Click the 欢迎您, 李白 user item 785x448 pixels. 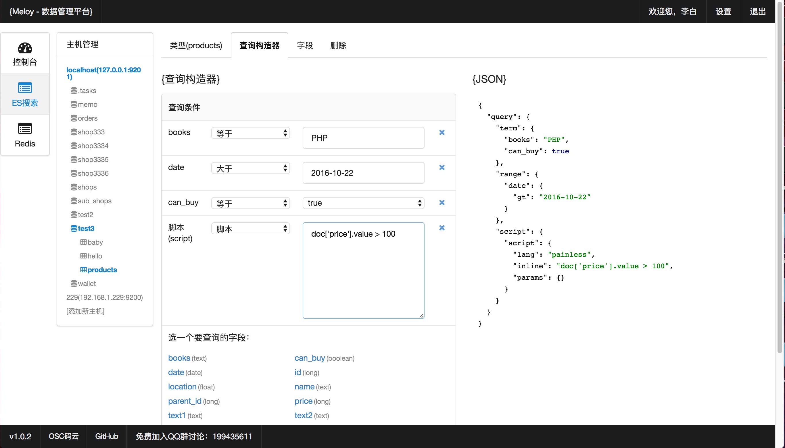[x=673, y=11]
